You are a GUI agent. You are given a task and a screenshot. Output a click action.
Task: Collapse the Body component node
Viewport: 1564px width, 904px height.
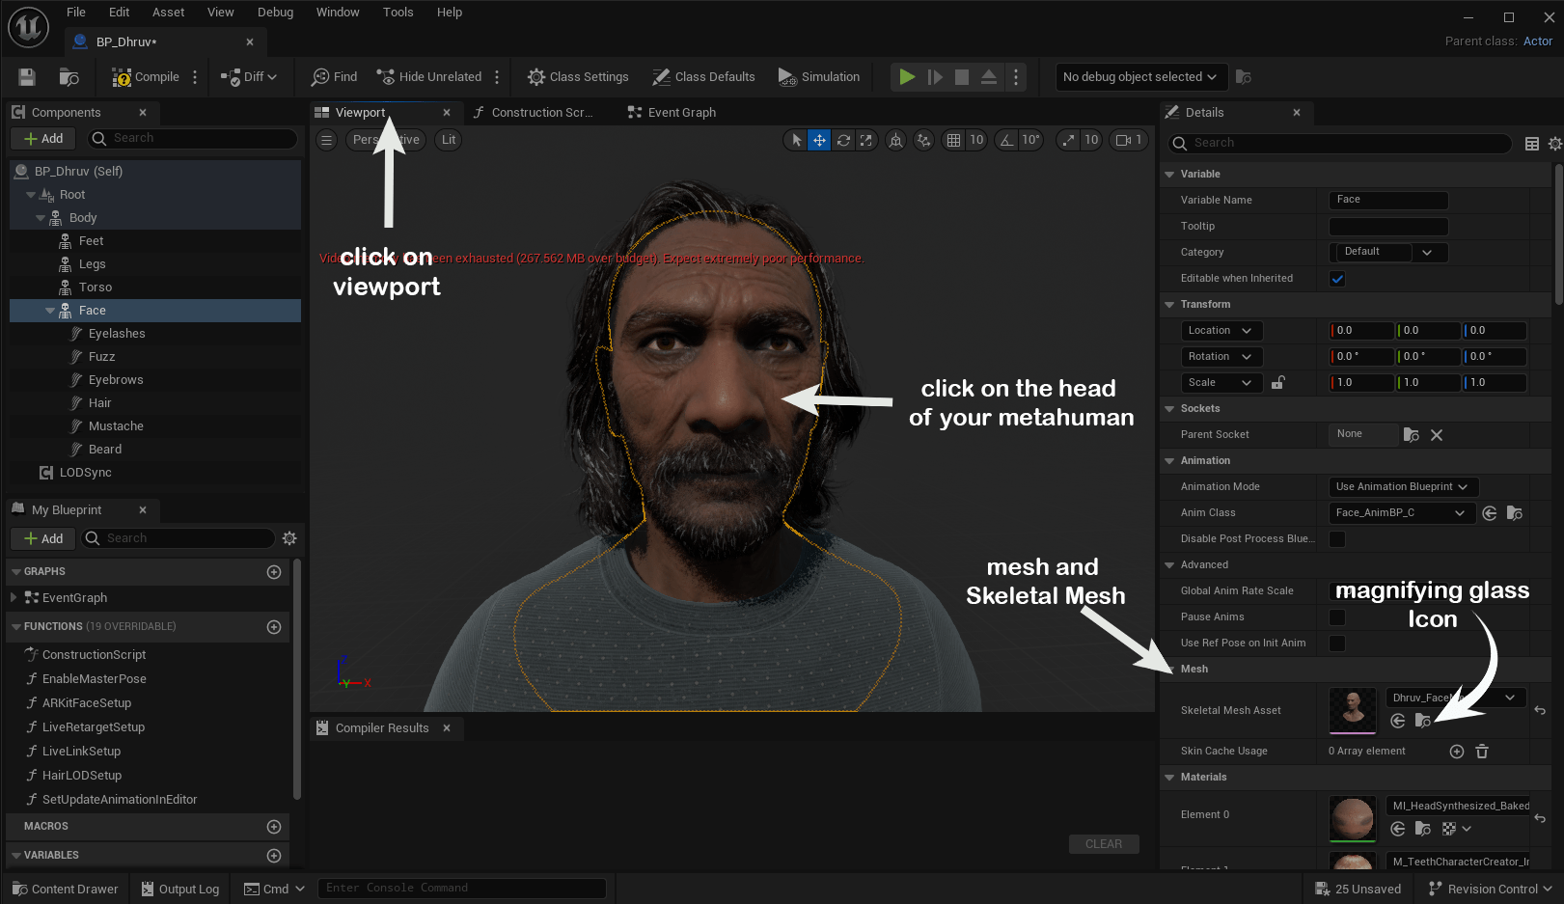41,218
